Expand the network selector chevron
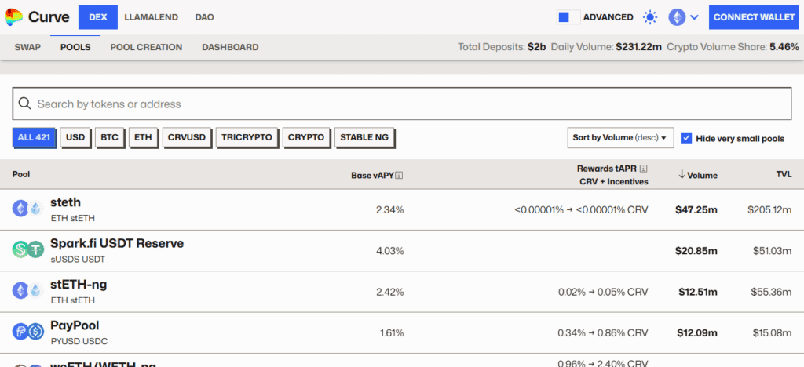804x367 pixels. pyautogui.click(x=694, y=17)
